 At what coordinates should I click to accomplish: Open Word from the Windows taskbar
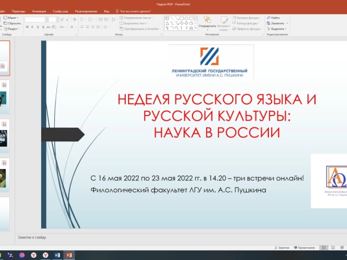pos(57,255)
